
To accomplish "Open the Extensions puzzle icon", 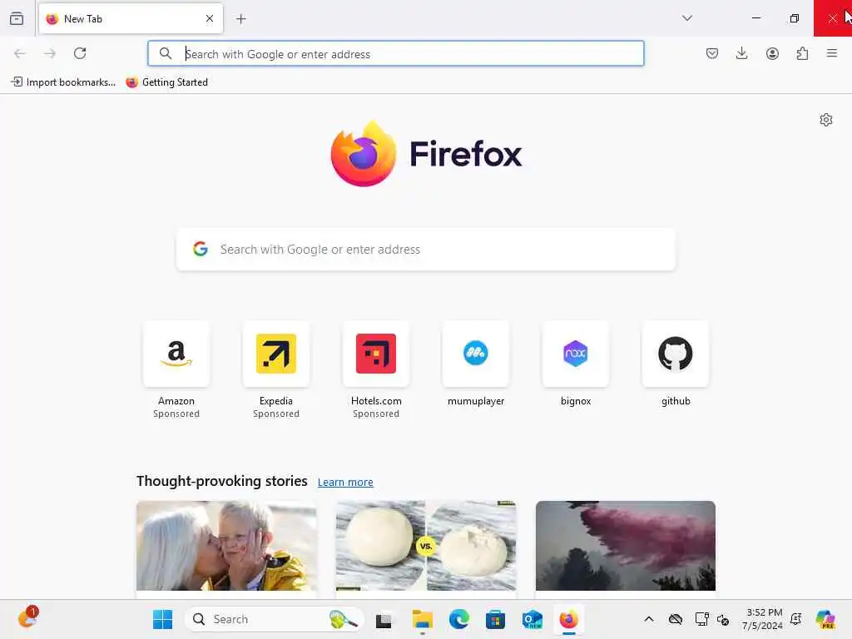I will coord(802,53).
